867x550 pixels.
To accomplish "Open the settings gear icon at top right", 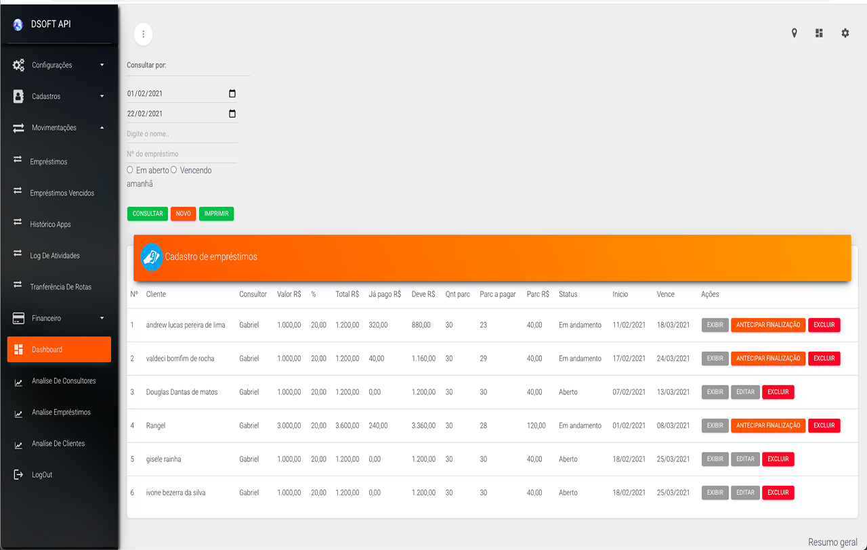I will pyautogui.click(x=845, y=33).
